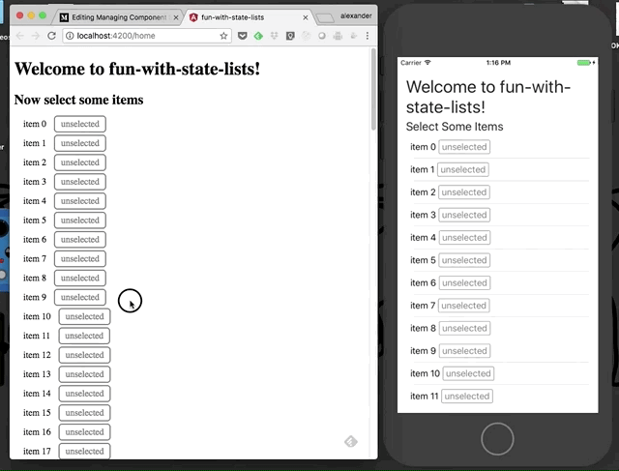Open the Chrome three-dot menu

click(368, 36)
